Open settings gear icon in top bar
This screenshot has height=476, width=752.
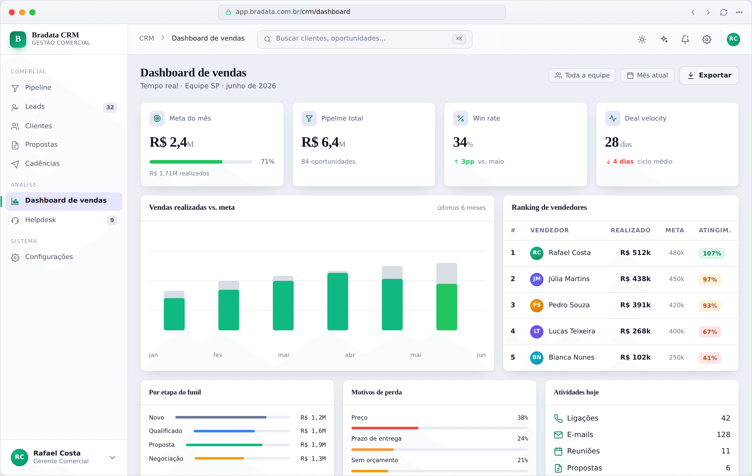[x=707, y=39]
